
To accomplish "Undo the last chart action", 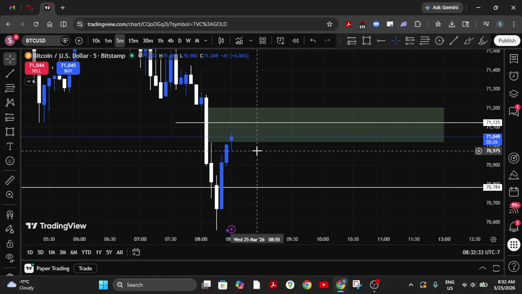I will 313,40.
